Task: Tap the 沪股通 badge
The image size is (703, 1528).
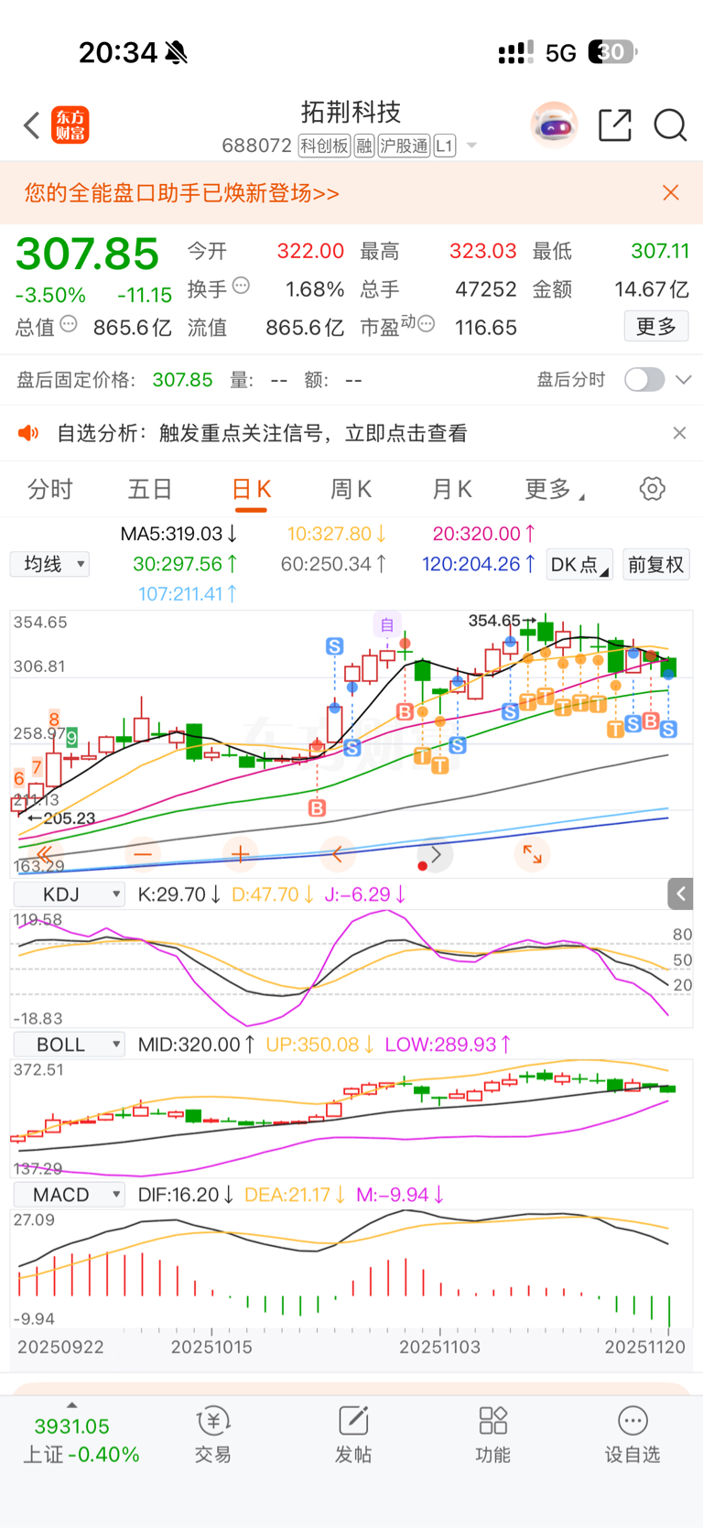Action: pyautogui.click(x=404, y=146)
